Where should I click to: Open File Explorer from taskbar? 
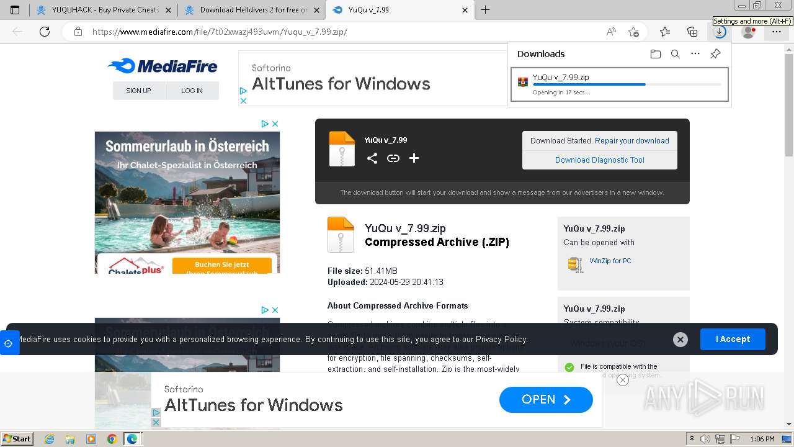coord(70,439)
